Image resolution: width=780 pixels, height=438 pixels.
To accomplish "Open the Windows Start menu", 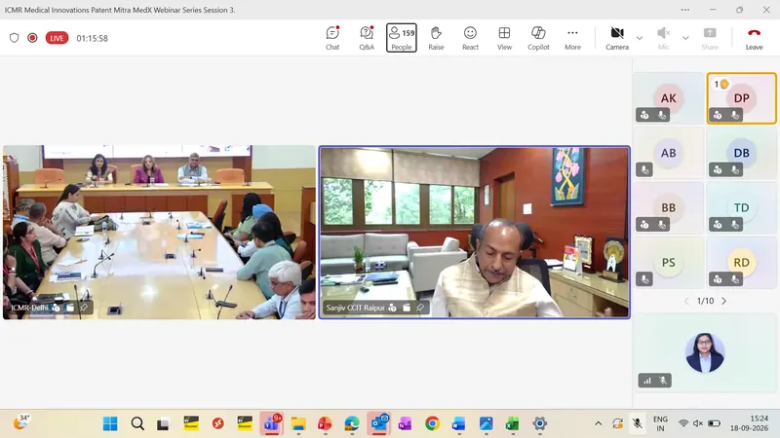I will pos(110,423).
